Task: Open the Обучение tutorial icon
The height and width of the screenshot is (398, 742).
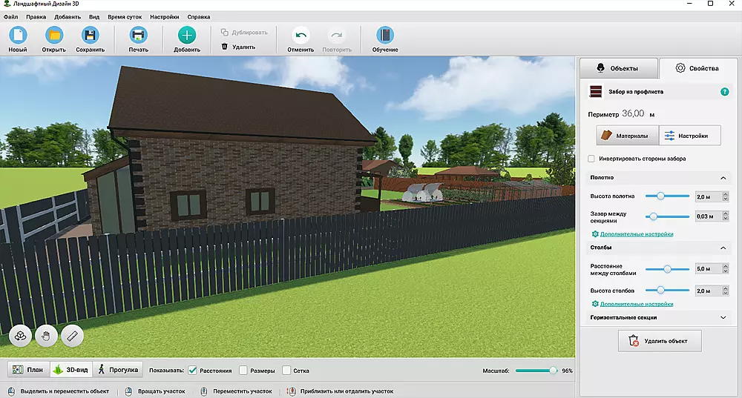Action: point(384,35)
